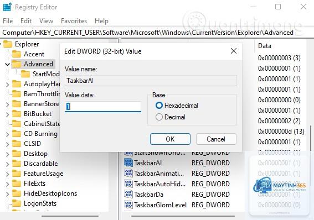Click the Registry Editor app icon
Screen dimensions: 314x220
[7, 7]
